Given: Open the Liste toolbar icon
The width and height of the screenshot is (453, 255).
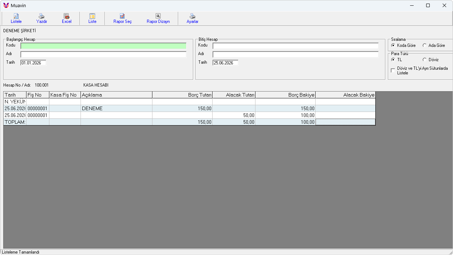Looking at the screenshot, I should click(x=92, y=16).
